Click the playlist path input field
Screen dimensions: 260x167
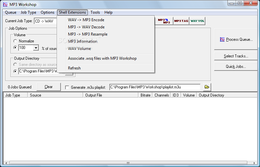coord(155,87)
